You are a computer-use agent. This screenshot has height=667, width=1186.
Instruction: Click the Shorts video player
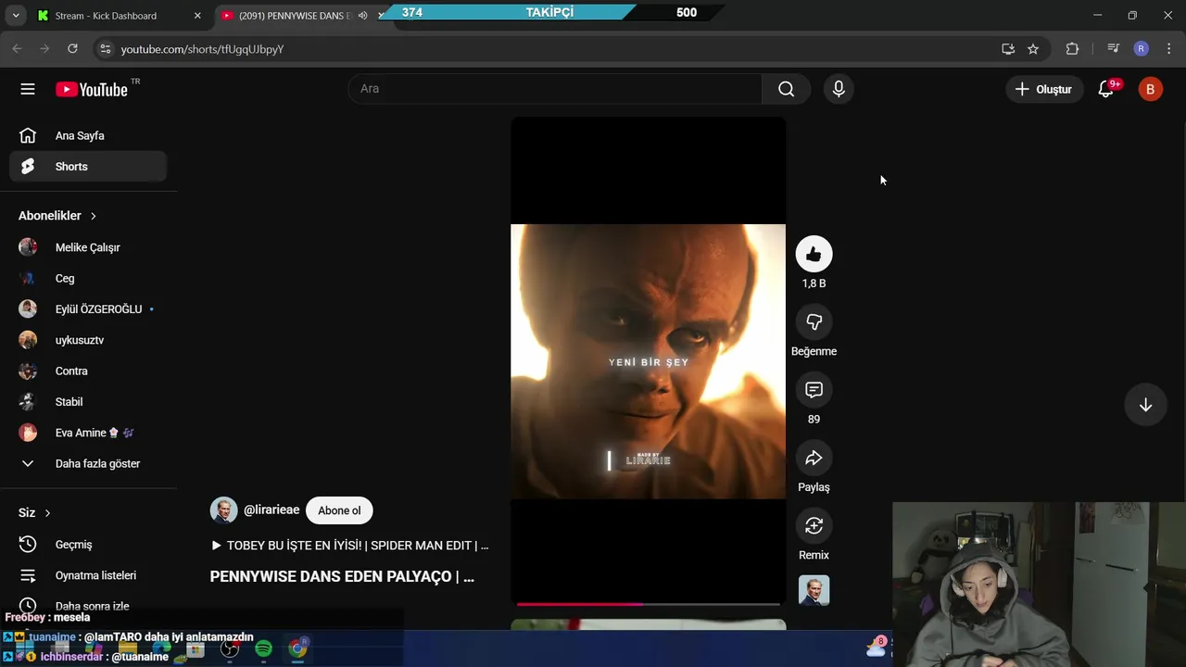(649, 361)
